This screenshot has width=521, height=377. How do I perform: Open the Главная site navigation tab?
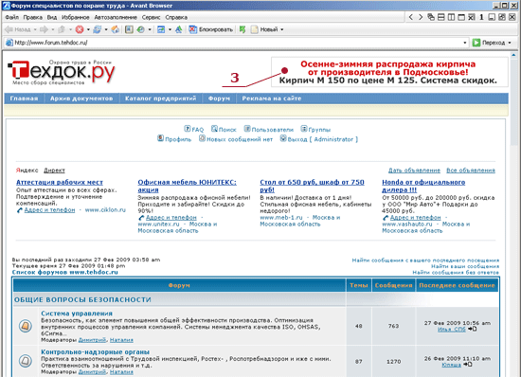[24, 99]
